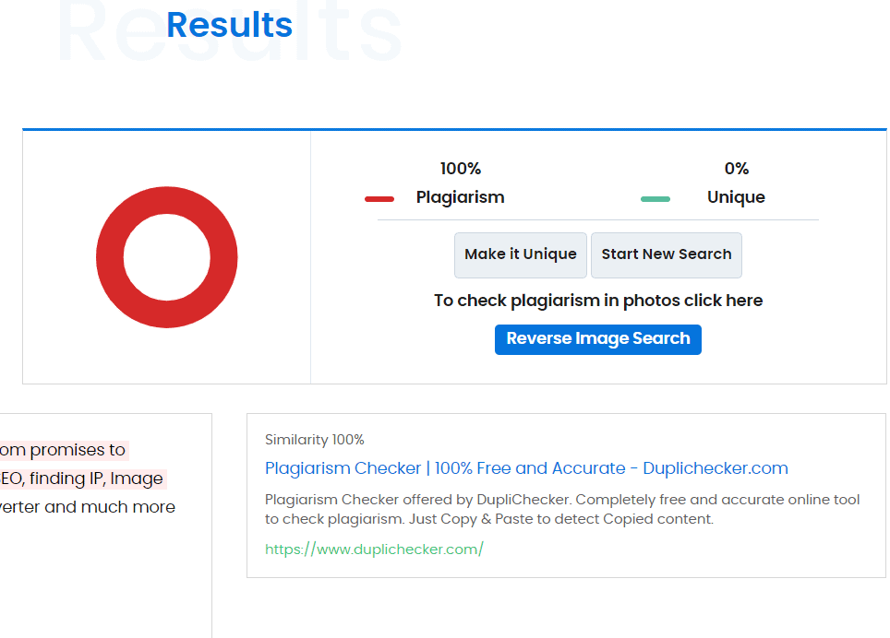Click the Plagiarism word under the percentage

(460, 197)
